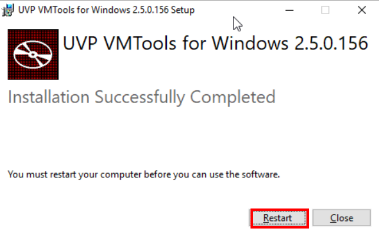Click the word 'Installation' in the grey status text

(x=49, y=97)
